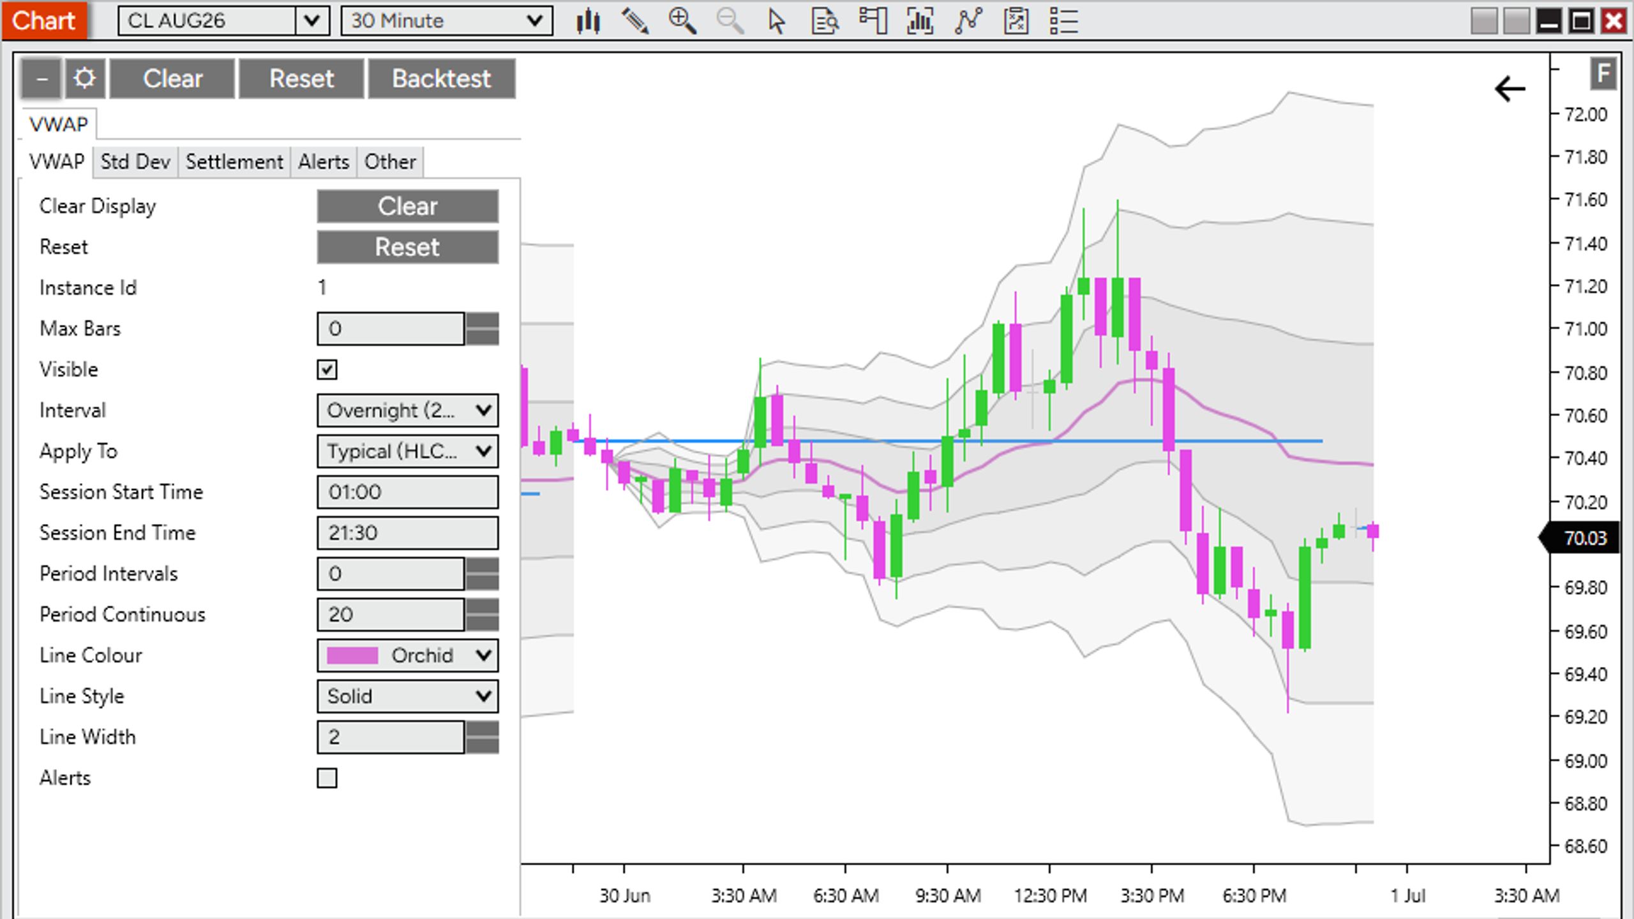Click the Reset button in VWAP settings

pyautogui.click(x=408, y=247)
